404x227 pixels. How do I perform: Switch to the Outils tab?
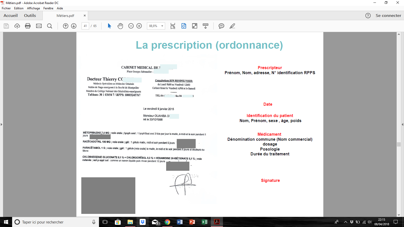(30, 16)
